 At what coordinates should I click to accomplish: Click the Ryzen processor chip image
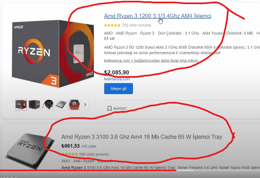click(x=30, y=151)
